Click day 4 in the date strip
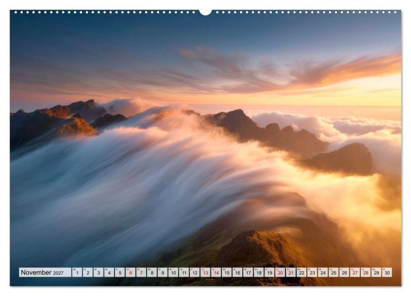 point(109,272)
